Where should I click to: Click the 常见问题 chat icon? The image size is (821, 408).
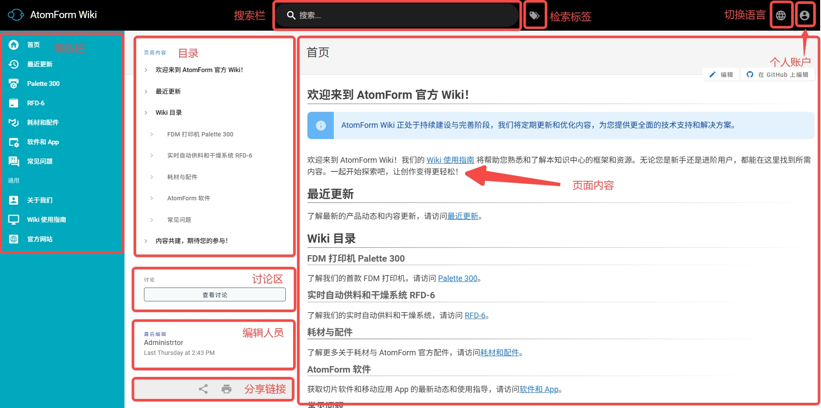coord(14,161)
